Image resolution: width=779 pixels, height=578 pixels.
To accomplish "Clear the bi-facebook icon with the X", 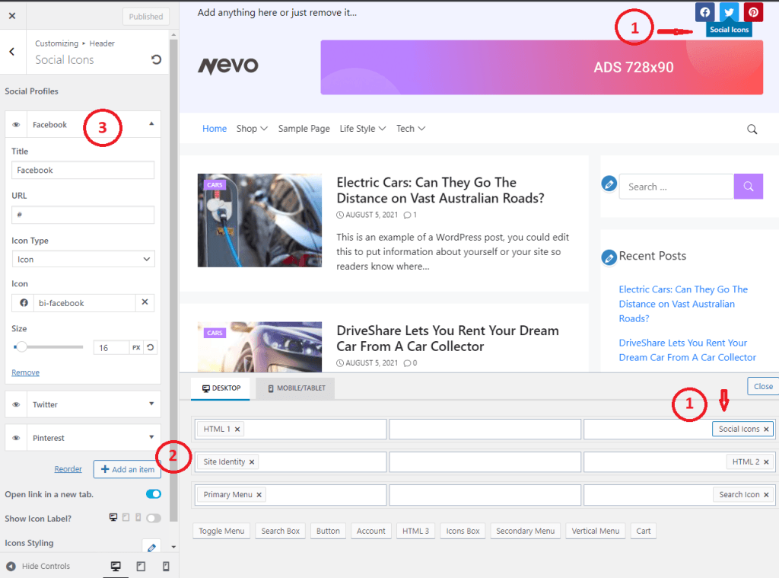I will tap(145, 302).
